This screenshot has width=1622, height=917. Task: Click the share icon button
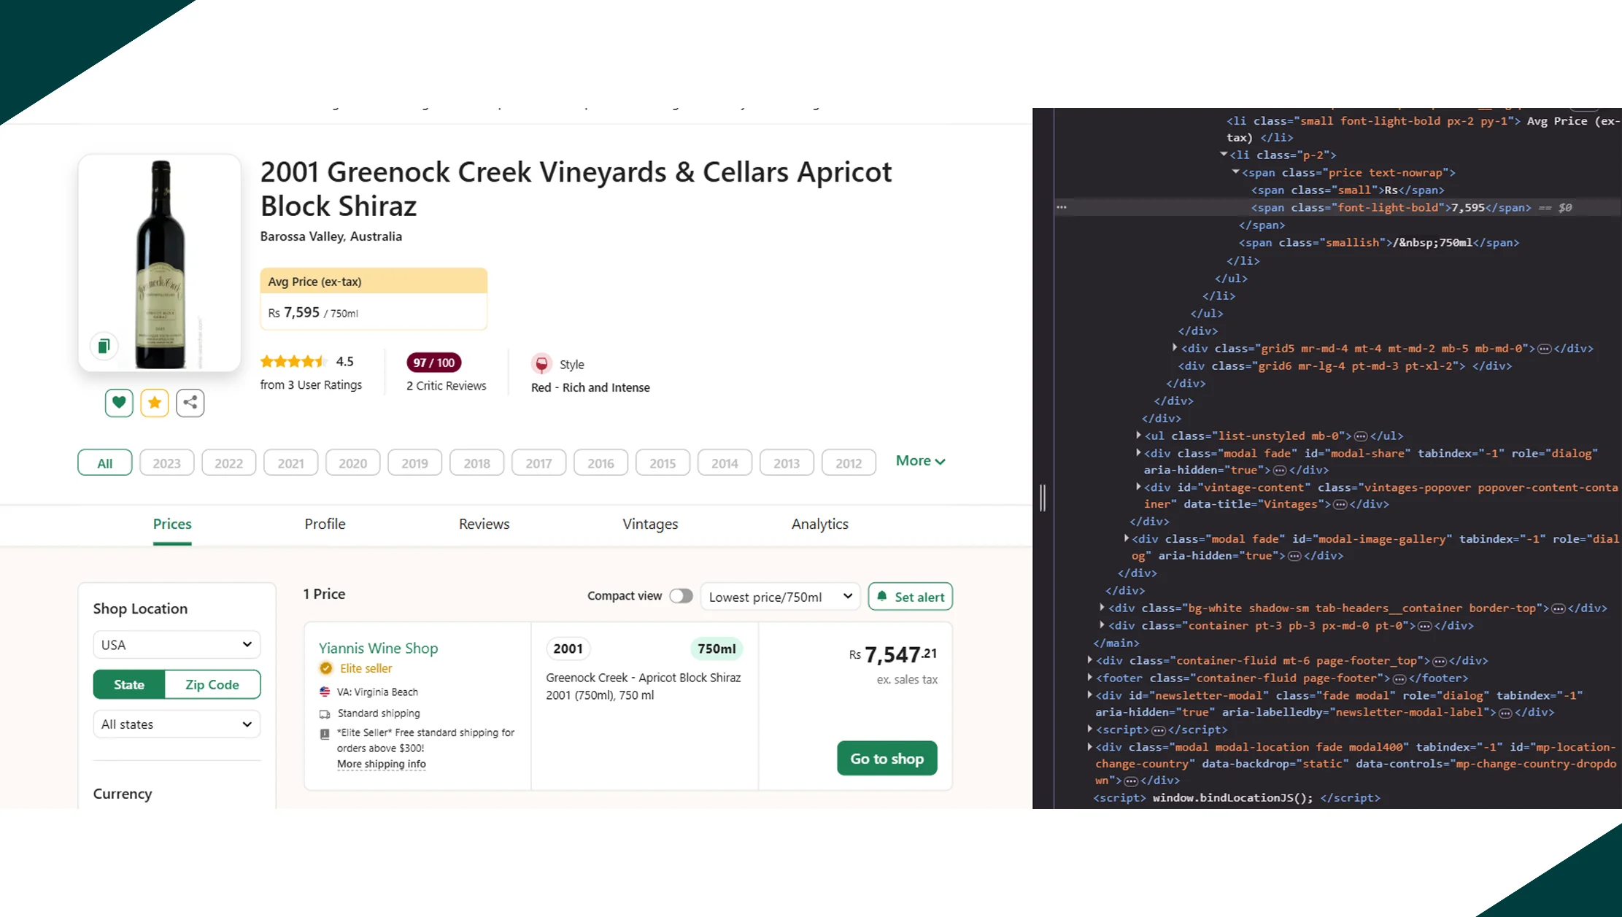tap(190, 402)
